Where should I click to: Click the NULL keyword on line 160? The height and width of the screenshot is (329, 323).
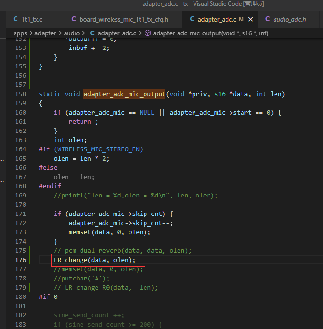(147, 113)
